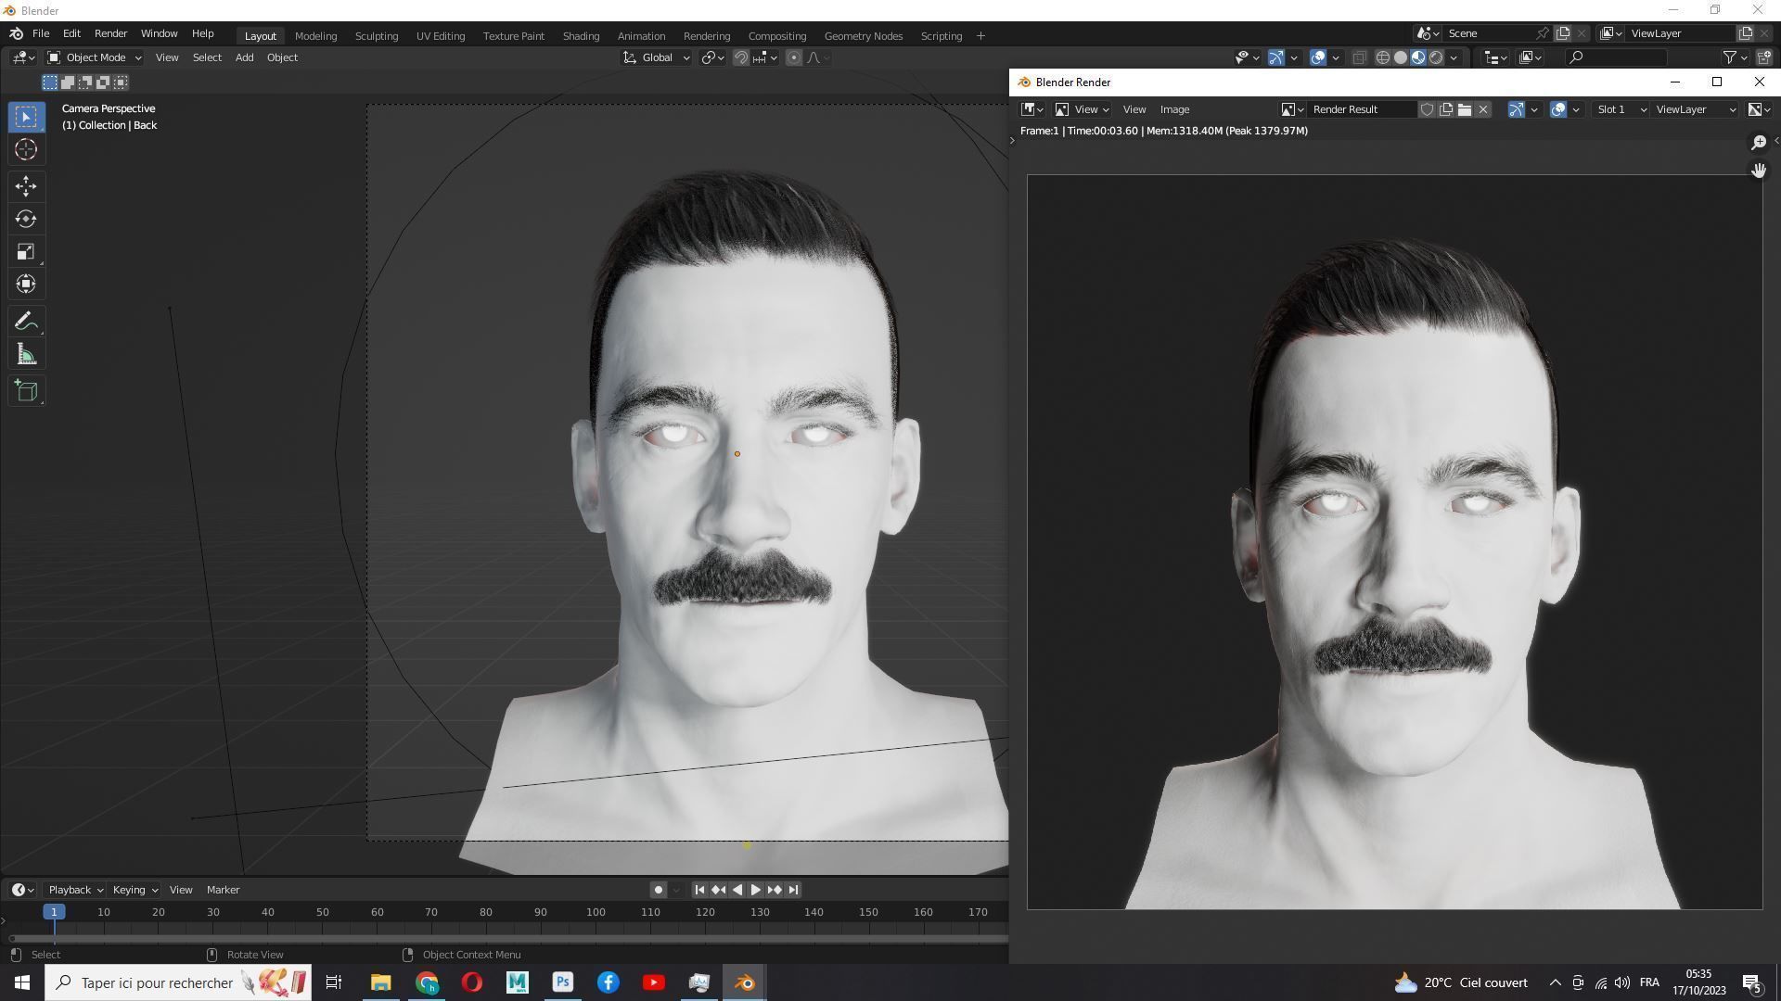The width and height of the screenshot is (1781, 1001).
Task: Toggle proportional editing in viewport header
Action: point(794,57)
